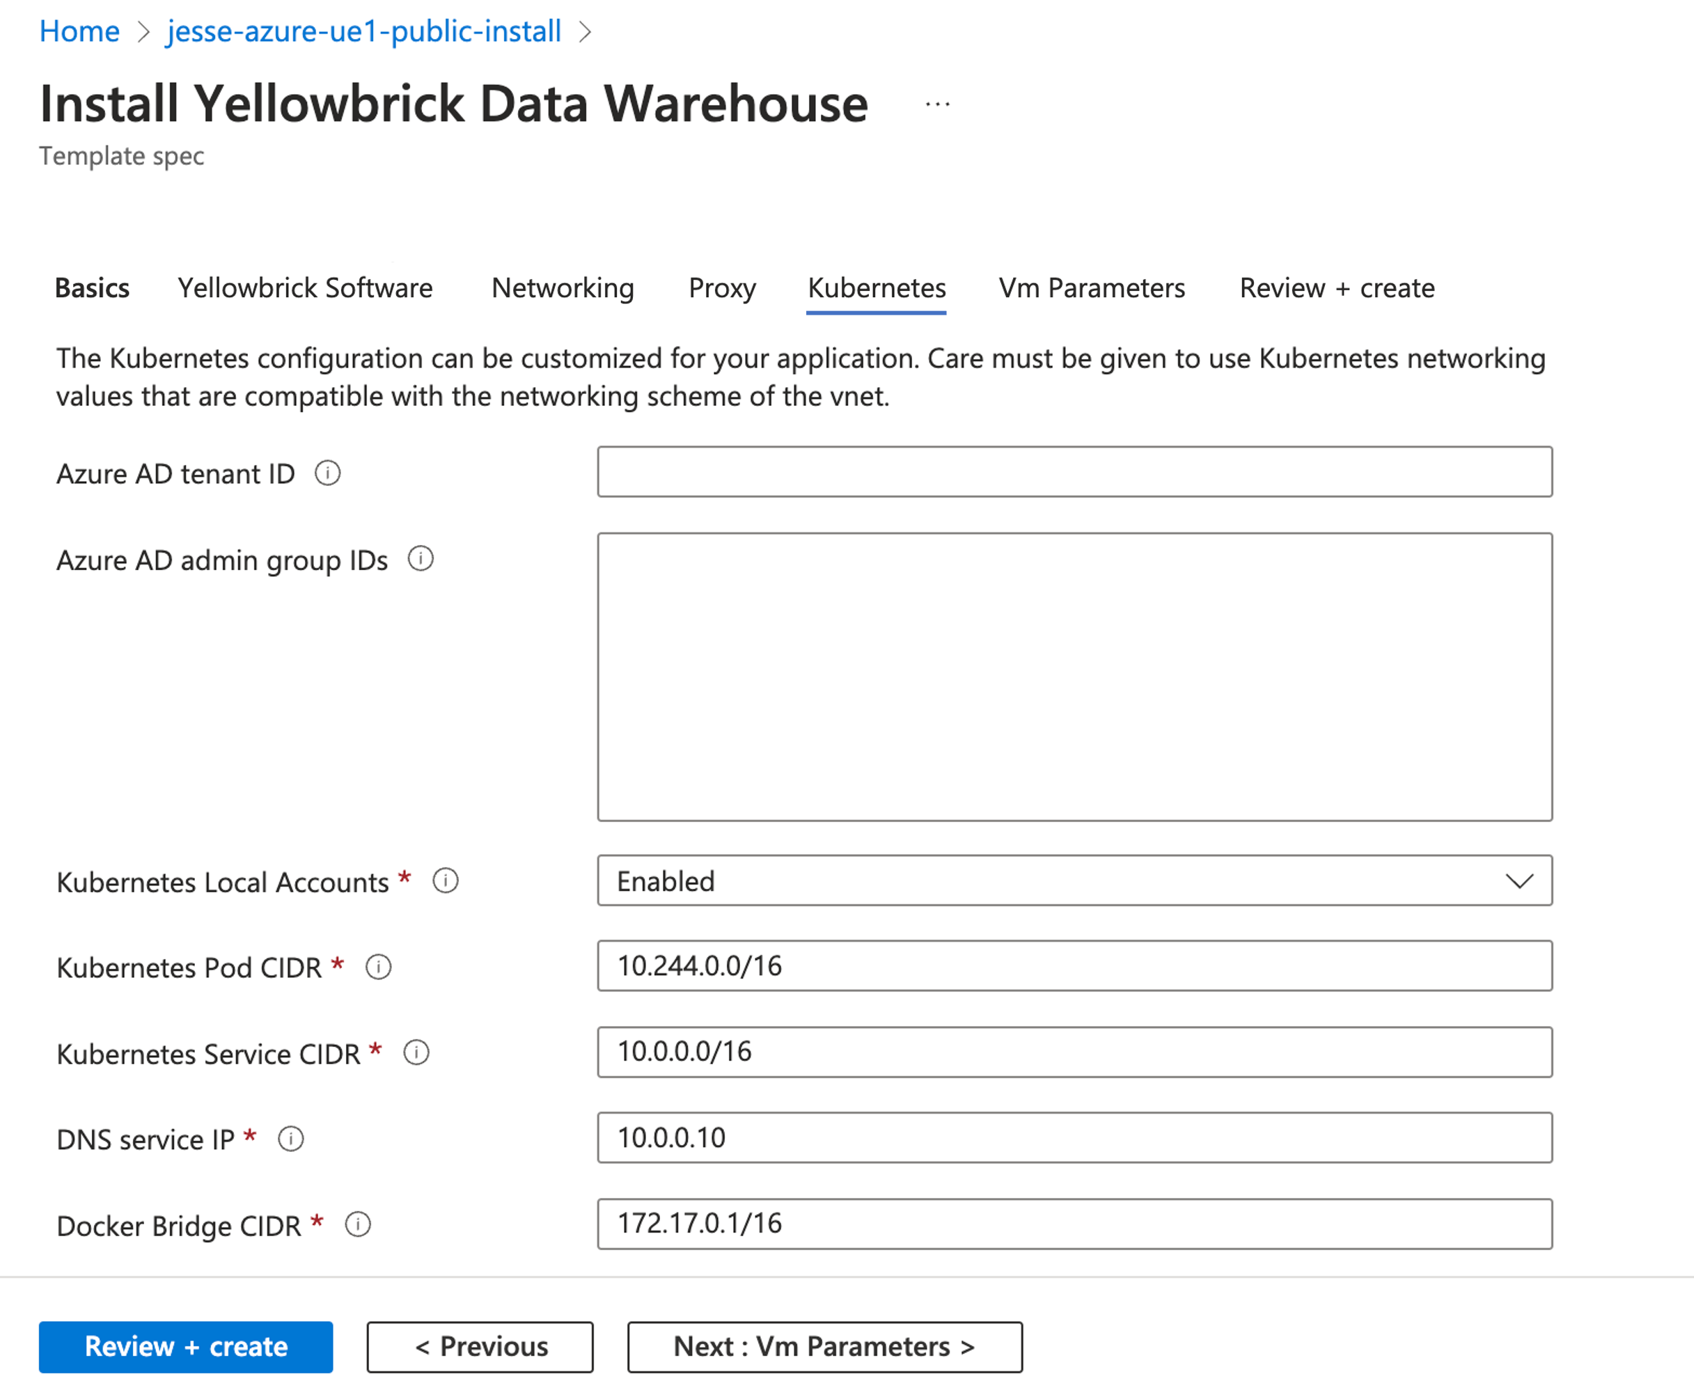
Task: Open the ellipsis more-options menu beside title
Action: 938,104
